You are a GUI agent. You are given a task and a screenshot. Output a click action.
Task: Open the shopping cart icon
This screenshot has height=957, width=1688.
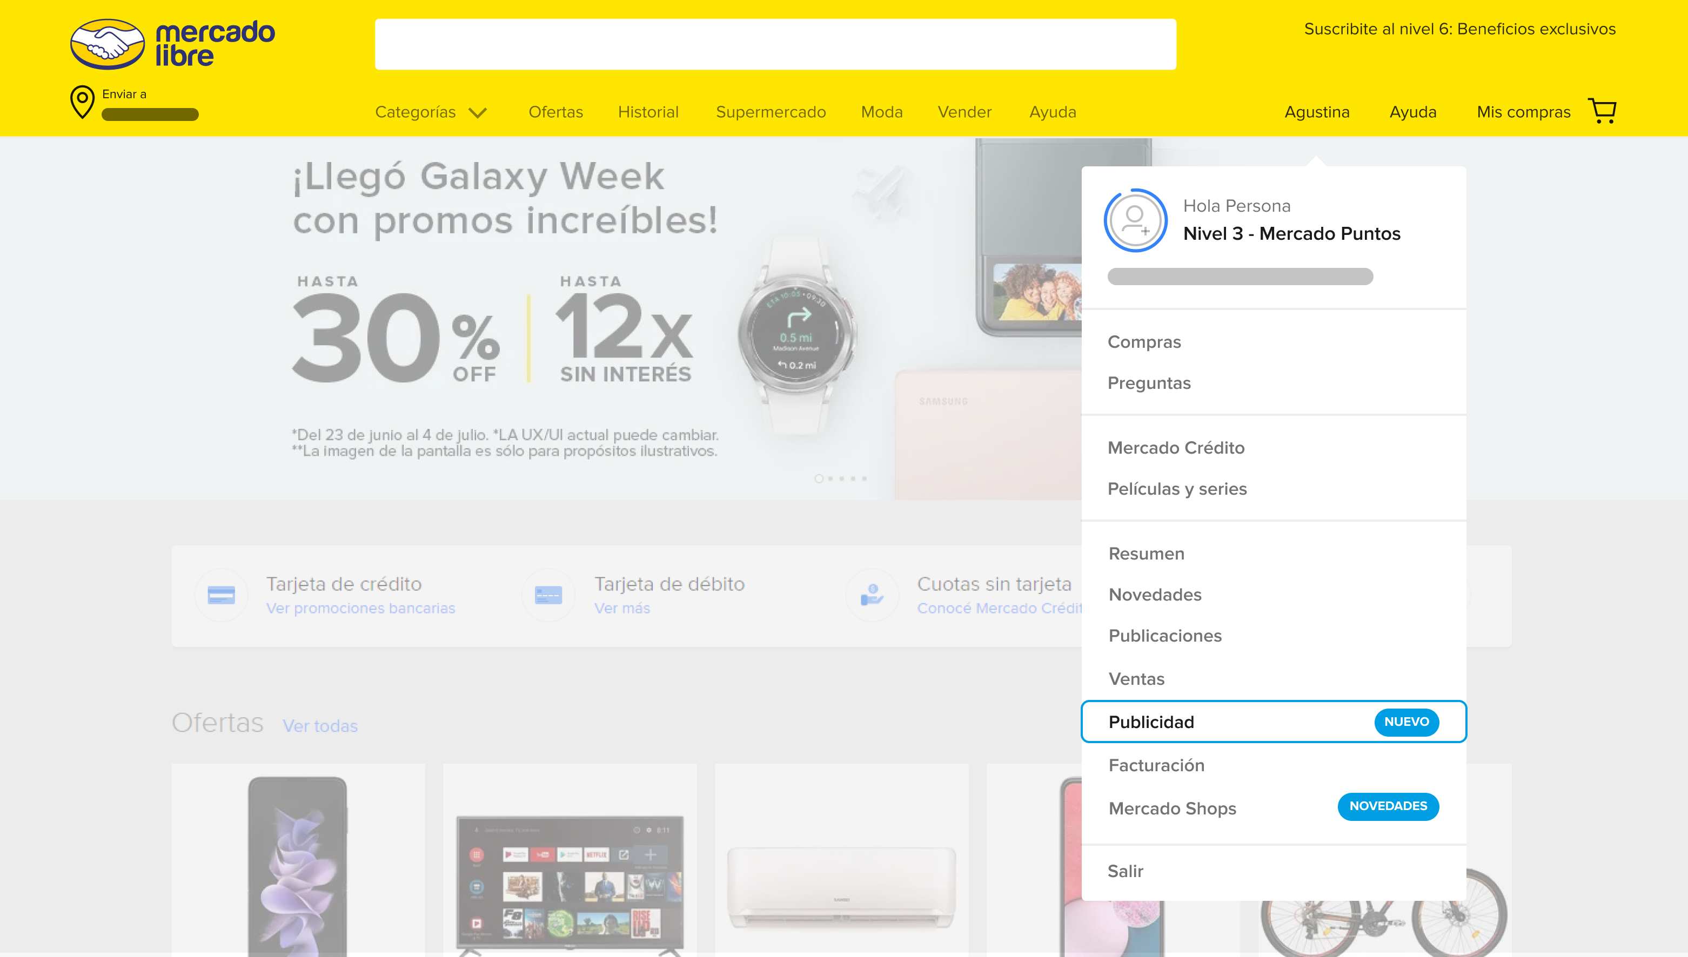(x=1602, y=111)
